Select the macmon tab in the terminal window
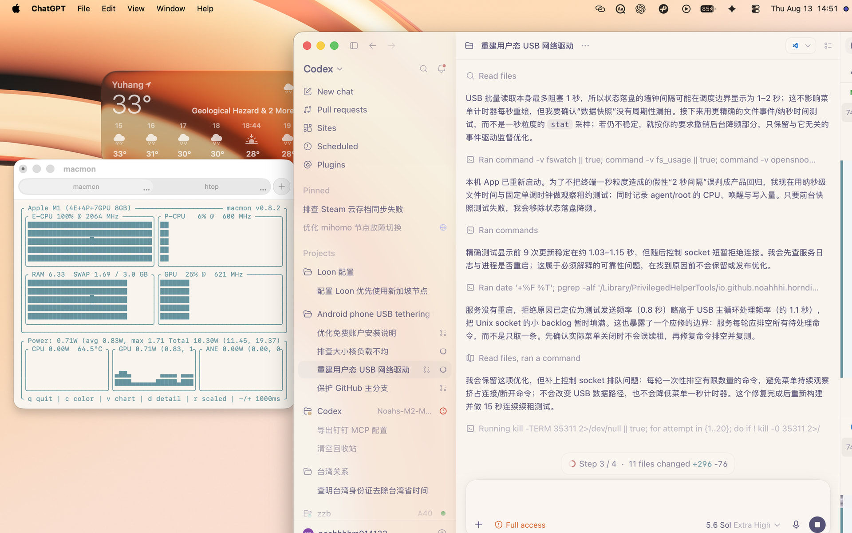Viewport: 852px width, 533px height. (86, 187)
